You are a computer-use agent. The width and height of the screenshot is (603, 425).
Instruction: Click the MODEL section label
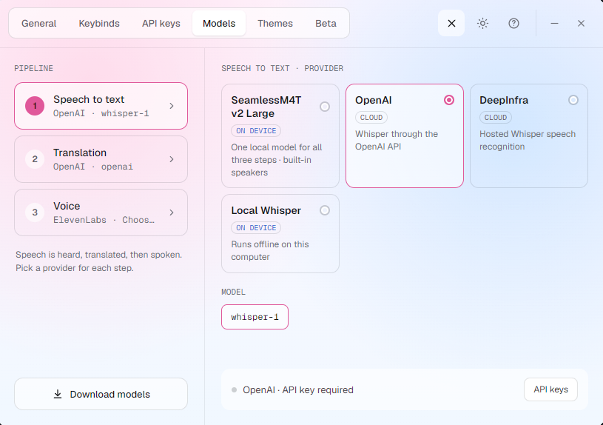click(234, 292)
